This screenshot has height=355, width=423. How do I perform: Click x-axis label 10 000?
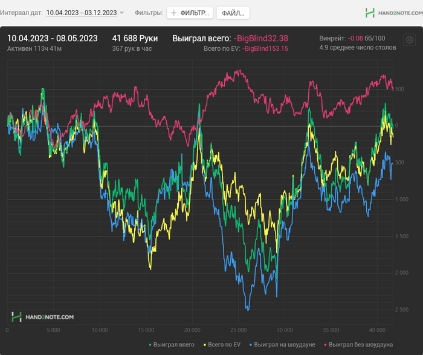(100, 330)
